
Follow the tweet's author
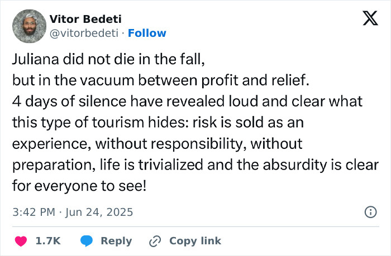[147, 33]
